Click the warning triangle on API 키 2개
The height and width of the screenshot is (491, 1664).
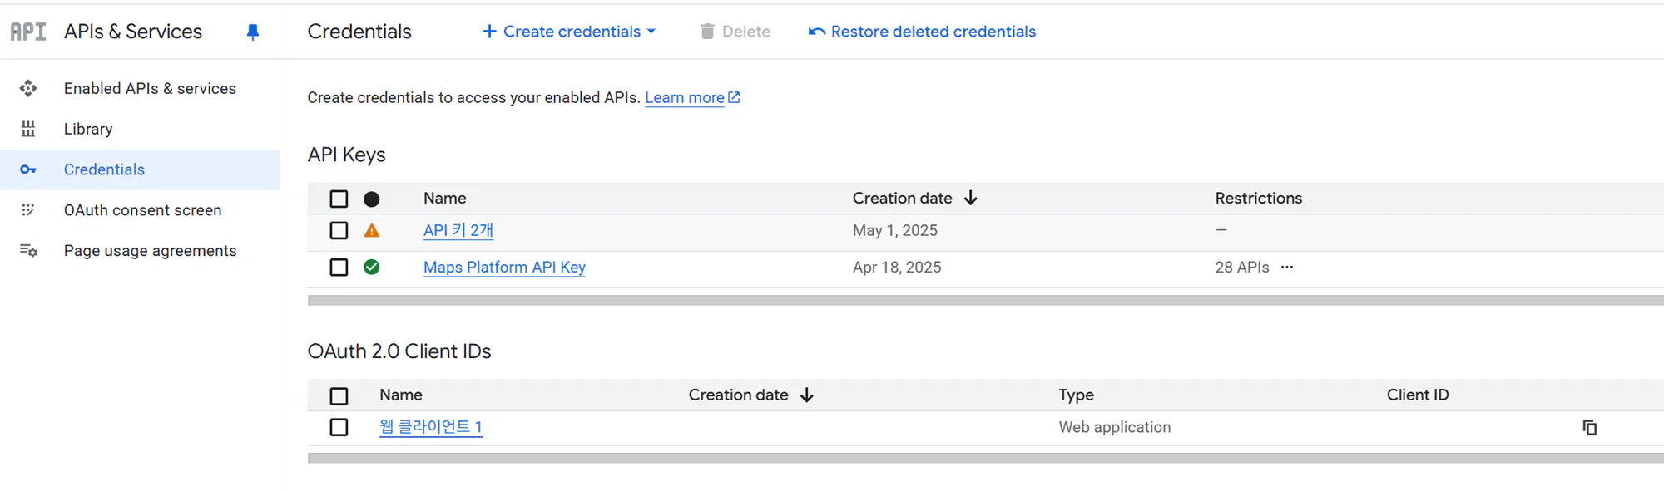coord(372,230)
